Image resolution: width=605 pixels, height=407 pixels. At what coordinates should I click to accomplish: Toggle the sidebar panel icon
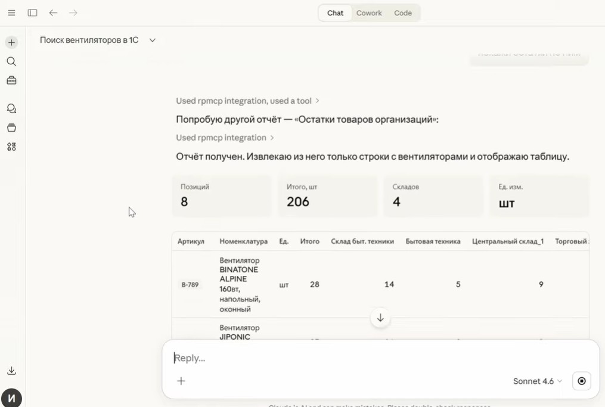pyautogui.click(x=32, y=13)
